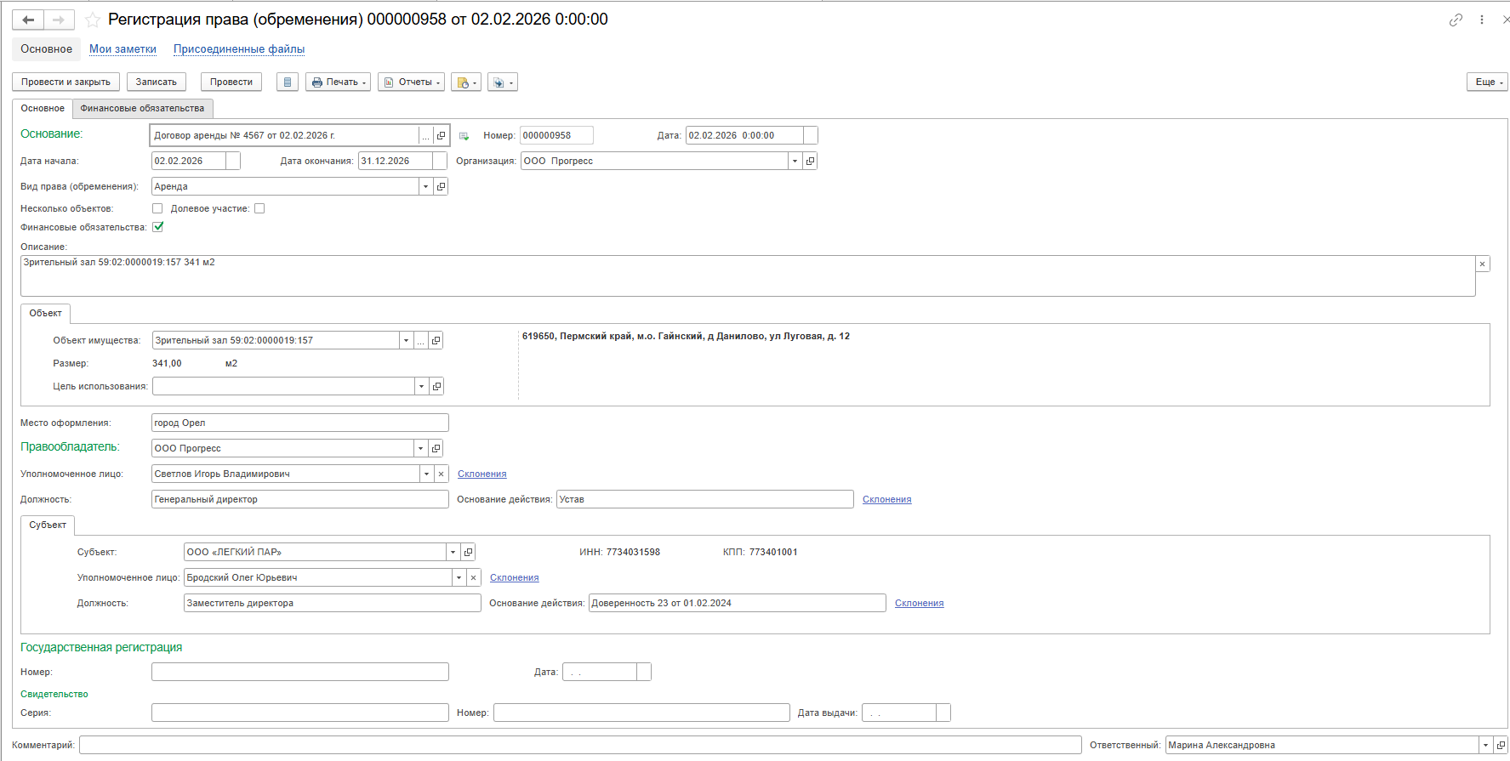Image resolution: width=1510 pixels, height=761 pixels.
Task: Open the Еще menu button
Action: [x=1486, y=82]
